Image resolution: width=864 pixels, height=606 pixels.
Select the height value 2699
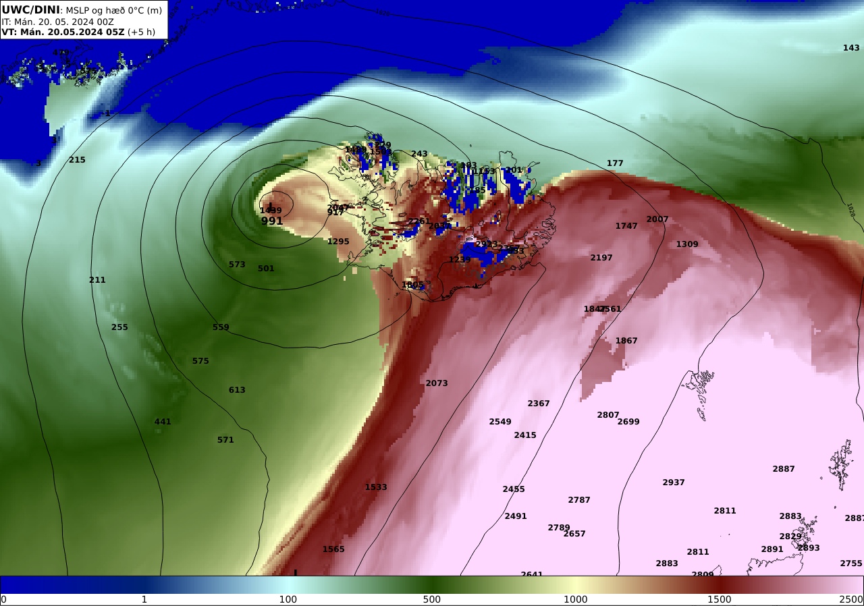click(628, 422)
